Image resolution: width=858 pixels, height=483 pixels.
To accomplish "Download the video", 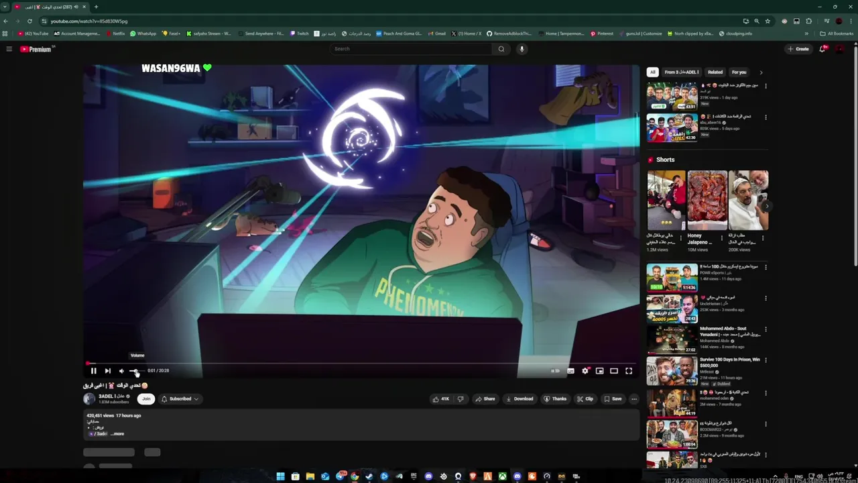I will point(519,398).
